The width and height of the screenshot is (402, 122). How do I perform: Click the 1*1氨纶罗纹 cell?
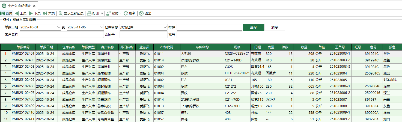pos(202,106)
